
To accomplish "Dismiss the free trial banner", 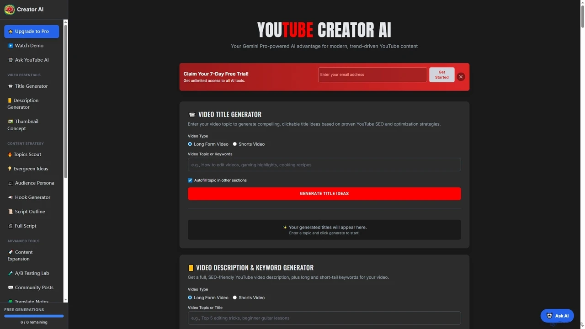I will pyautogui.click(x=461, y=77).
